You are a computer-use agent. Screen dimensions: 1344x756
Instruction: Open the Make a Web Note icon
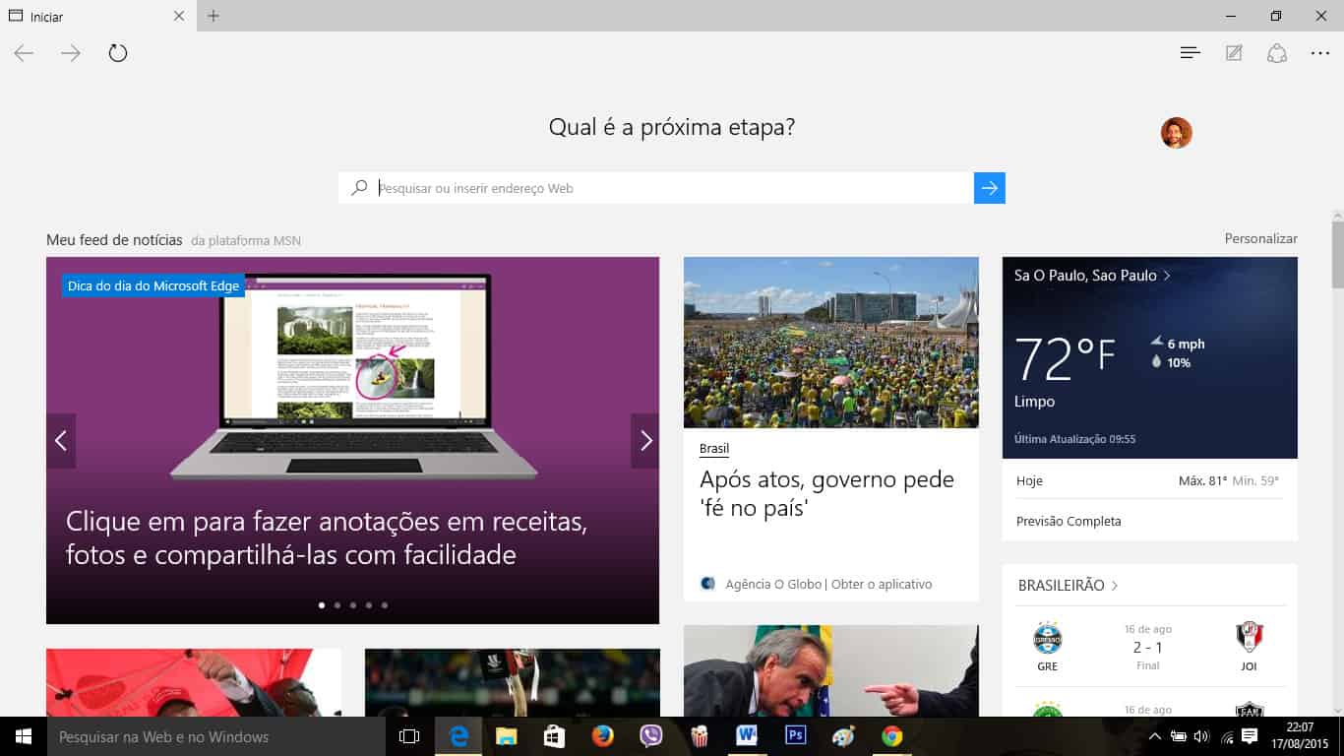[x=1234, y=53]
